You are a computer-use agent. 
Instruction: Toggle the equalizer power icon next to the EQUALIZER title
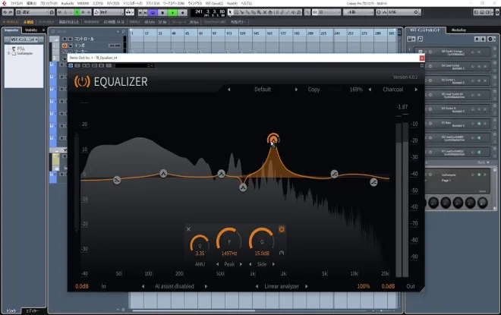click(x=82, y=81)
